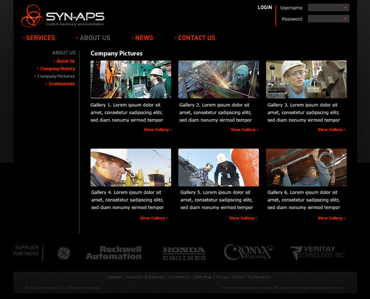Select the Cronyx Engineering logo
Image resolution: width=370 pixels, height=299 pixels.
point(248,252)
